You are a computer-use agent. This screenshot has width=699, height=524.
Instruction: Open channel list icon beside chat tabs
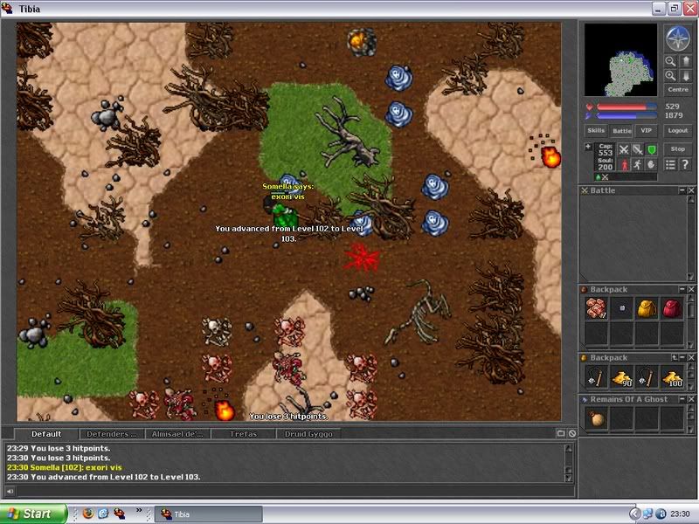[561, 433]
